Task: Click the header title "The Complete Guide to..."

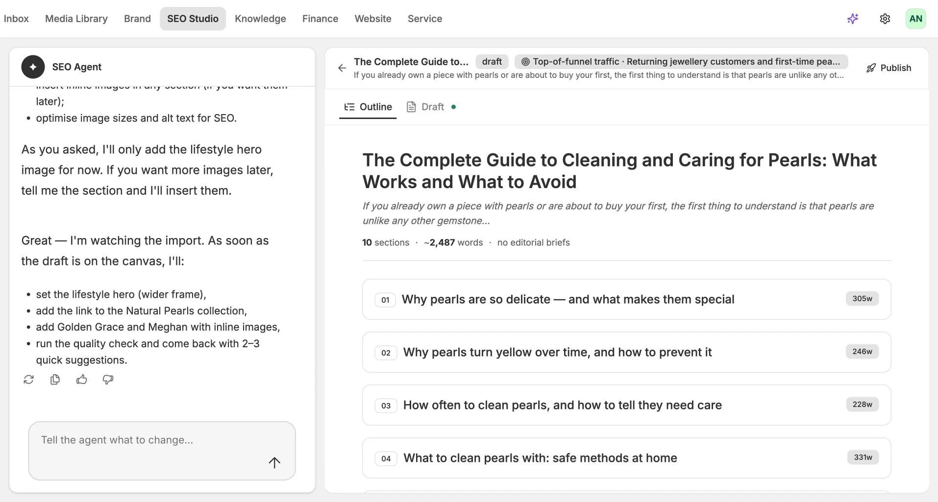Action: 411,61
